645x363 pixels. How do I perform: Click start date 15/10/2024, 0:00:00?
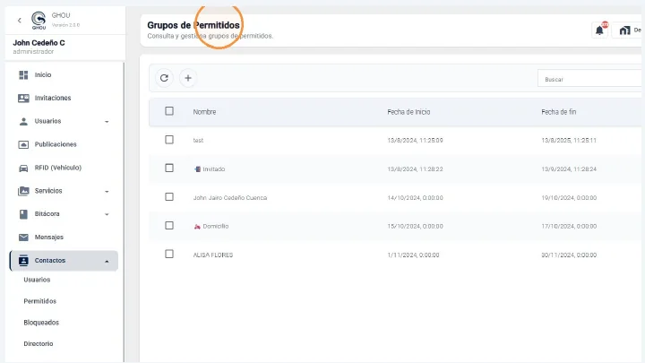[415, 227]
